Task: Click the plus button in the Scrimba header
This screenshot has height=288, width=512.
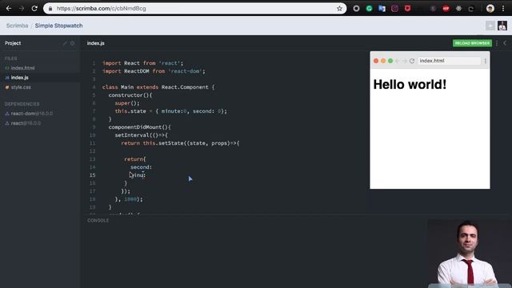Action: (x=490, y=26)
